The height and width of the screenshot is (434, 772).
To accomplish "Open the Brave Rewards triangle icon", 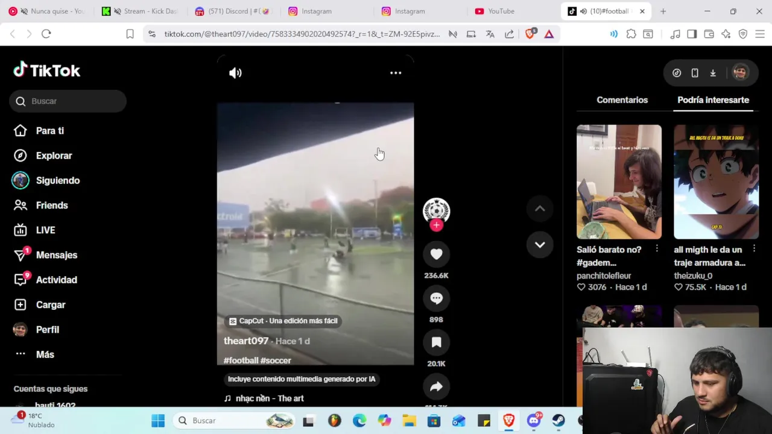I will click(549, 34).
